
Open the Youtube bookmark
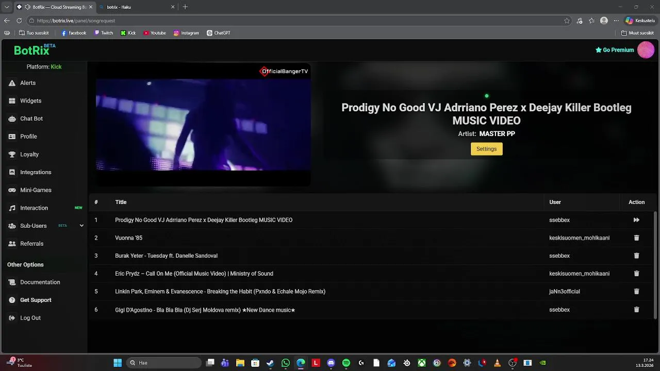click(155, 33)
